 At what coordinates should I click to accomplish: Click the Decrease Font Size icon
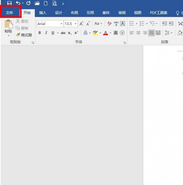tap(88, 24)
